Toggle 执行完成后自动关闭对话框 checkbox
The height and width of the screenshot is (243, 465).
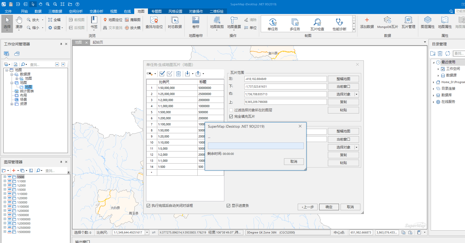[148, 206]
